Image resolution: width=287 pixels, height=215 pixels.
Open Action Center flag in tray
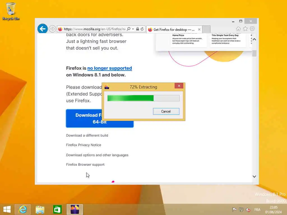(x=234, y=210)
